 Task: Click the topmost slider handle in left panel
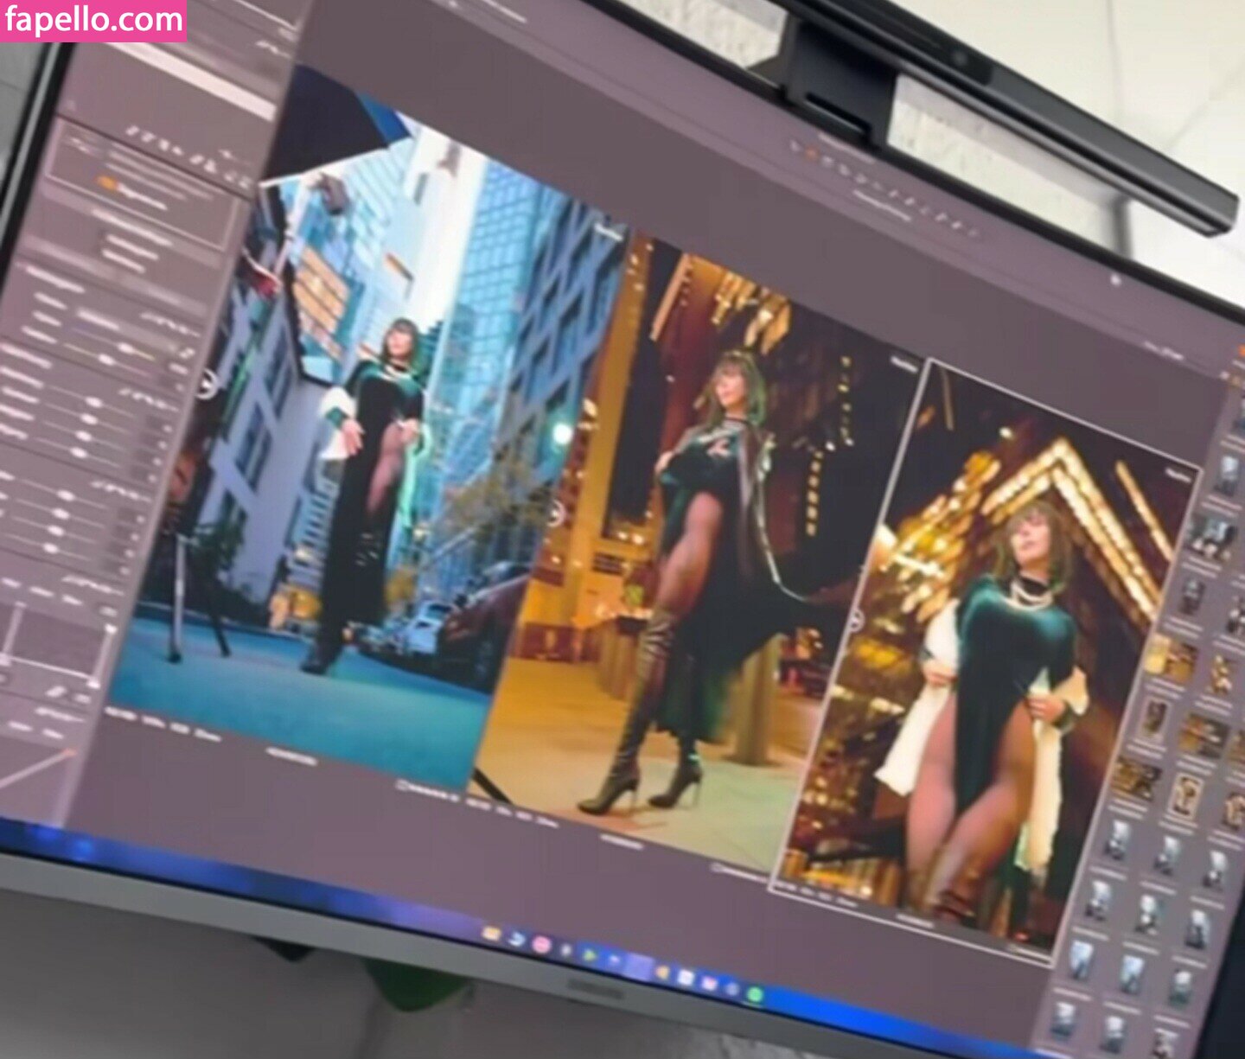coord(126,348)
